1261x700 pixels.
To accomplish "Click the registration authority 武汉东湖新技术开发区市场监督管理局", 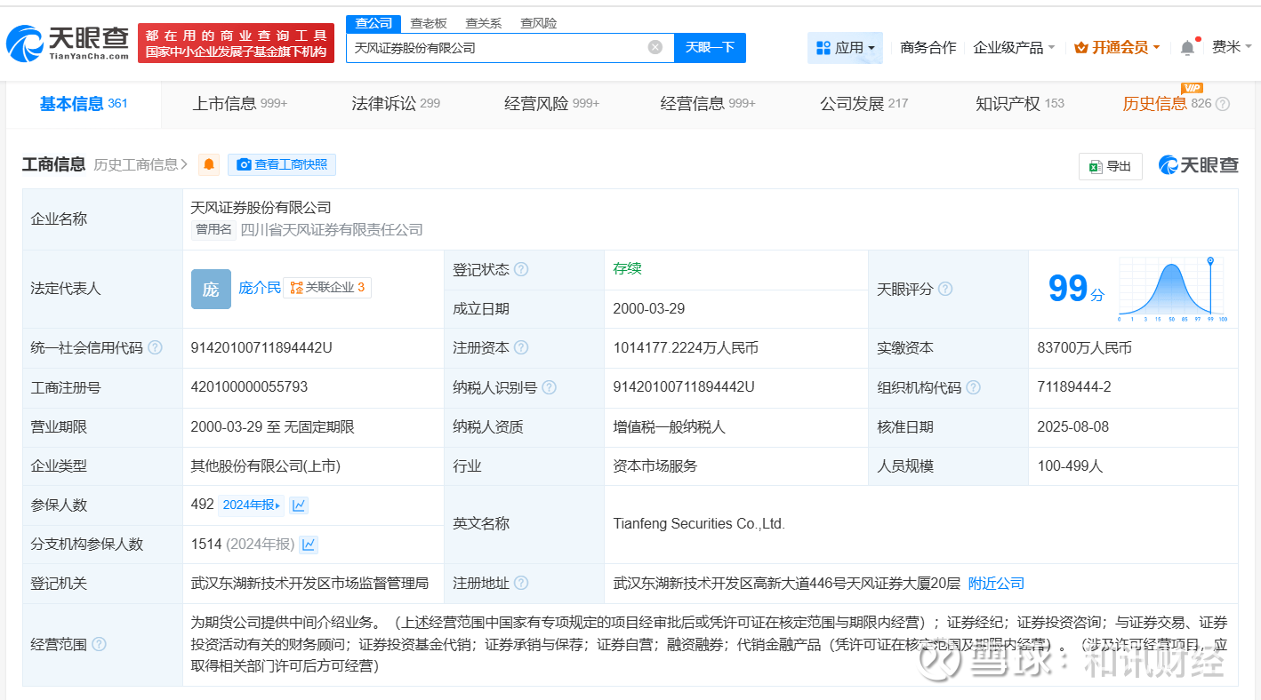I will pyautogui.click(x=309, y=584).
